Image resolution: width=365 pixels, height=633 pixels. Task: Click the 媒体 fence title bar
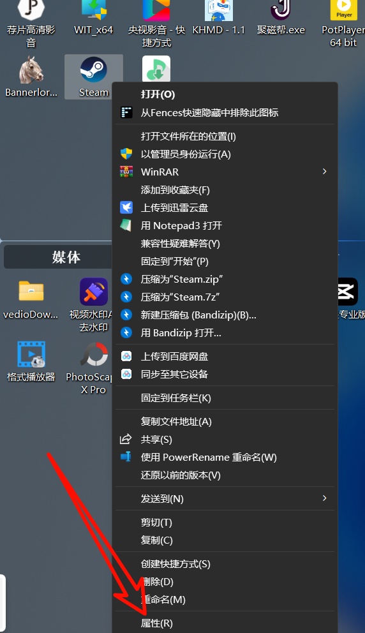(x=58, y=257)
